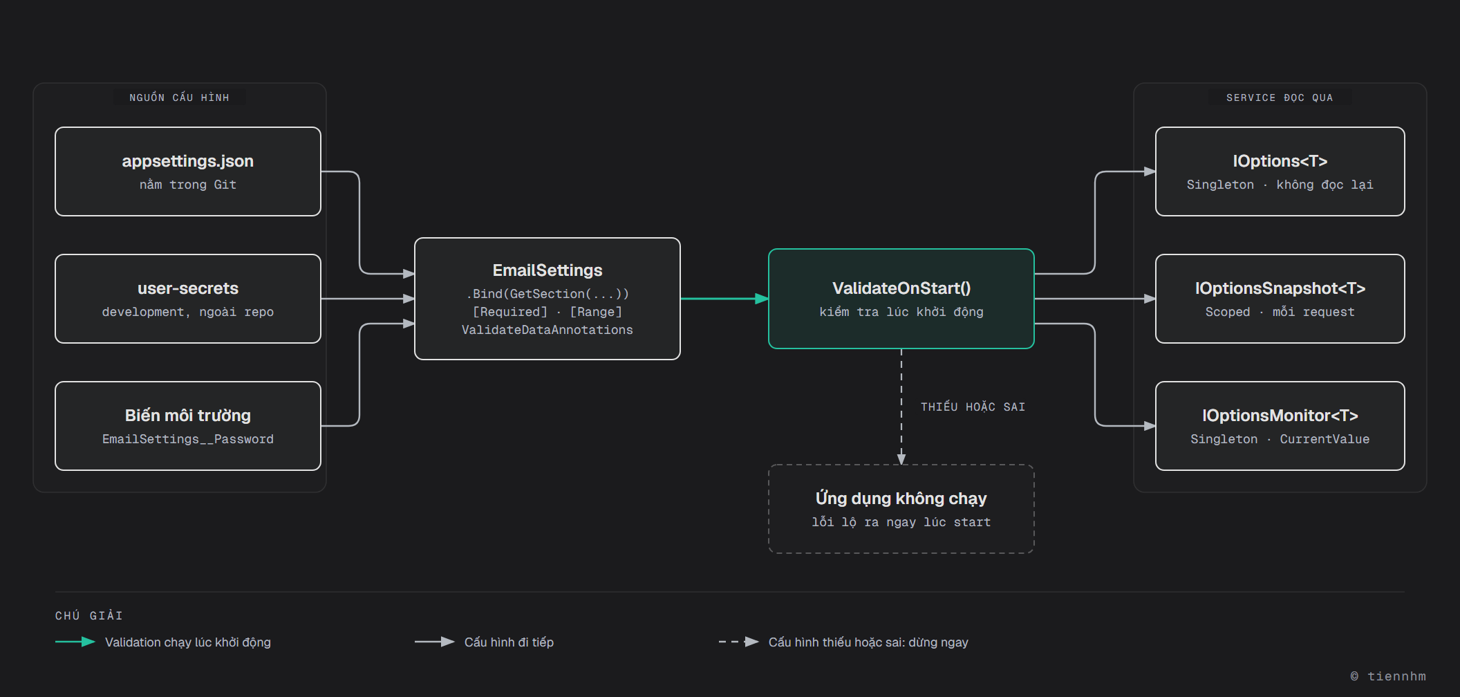This screenshot has width=1460, height=697.
Task: Select the appsettings.json box
Action: 188,171
